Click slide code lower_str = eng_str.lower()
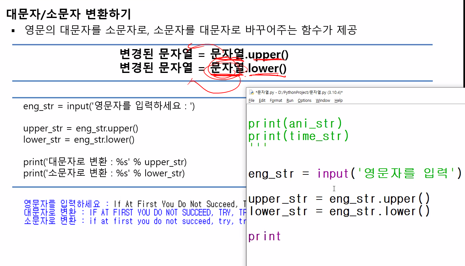The image size is (465, 266). click(79, 140)
